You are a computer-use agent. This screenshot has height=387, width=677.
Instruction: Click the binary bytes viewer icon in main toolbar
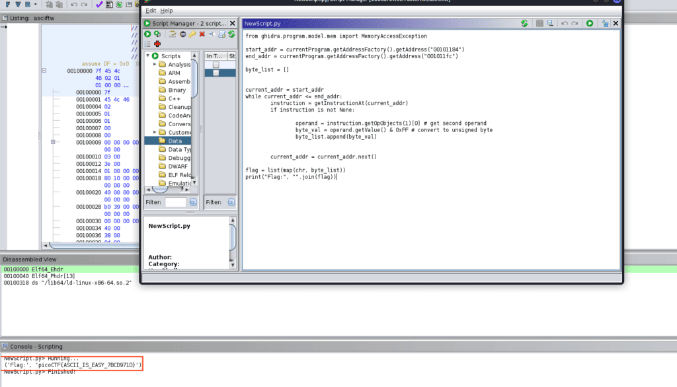109,5
